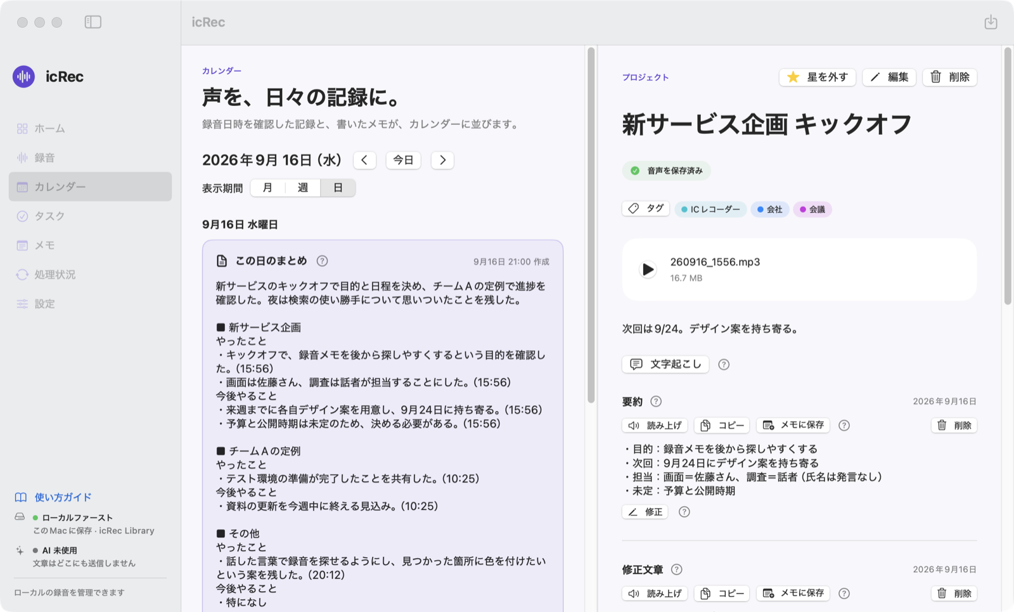Image resolution: width=1014 pixels, height=612 pixels.
Task: Click the 新サービス企画 キックオフ title
Action: [767, 124]
